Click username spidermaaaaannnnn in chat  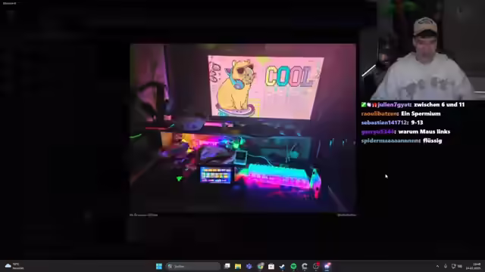tap(390, 141)
